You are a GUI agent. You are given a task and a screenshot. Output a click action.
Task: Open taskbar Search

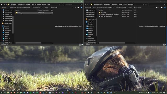[x=5, y=93]
